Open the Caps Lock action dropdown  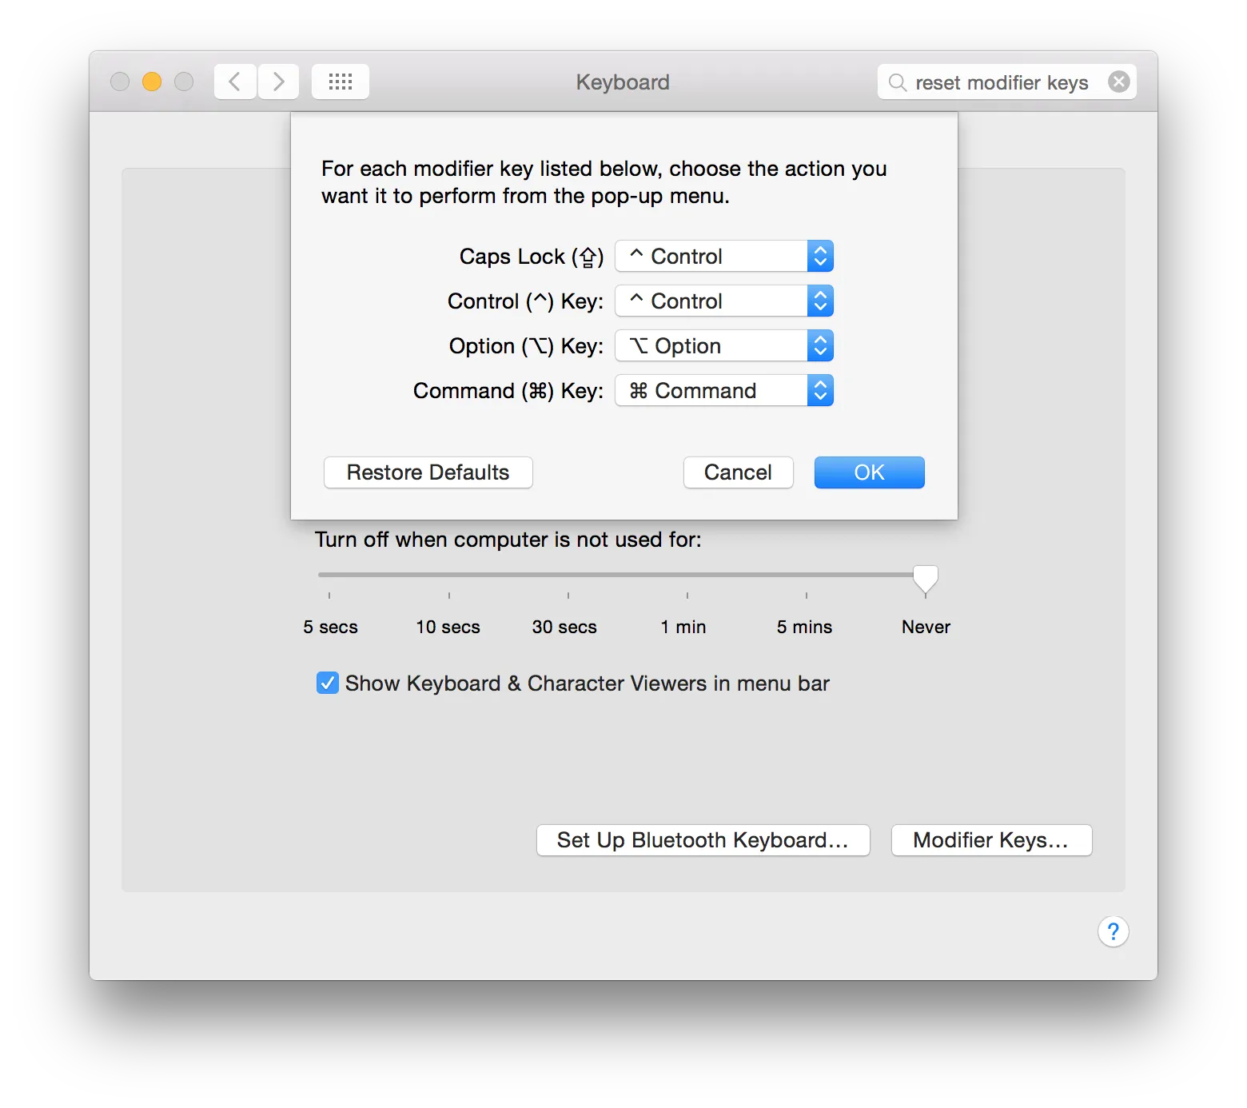[x=723, y=257]
